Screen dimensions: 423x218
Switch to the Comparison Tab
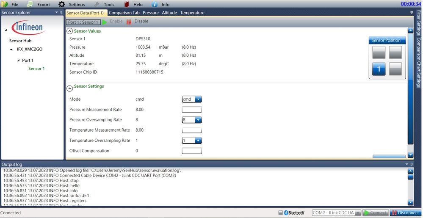[x=124, y=13]
